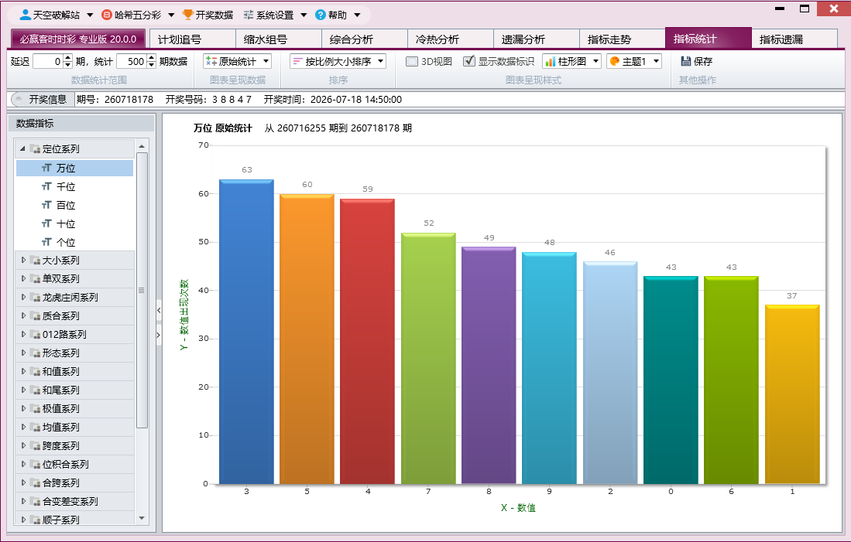This screenshot has width=851, height=542.
Task: Click the text icon beside 百位
Action: pyautogui.click(x=46, y=205)
